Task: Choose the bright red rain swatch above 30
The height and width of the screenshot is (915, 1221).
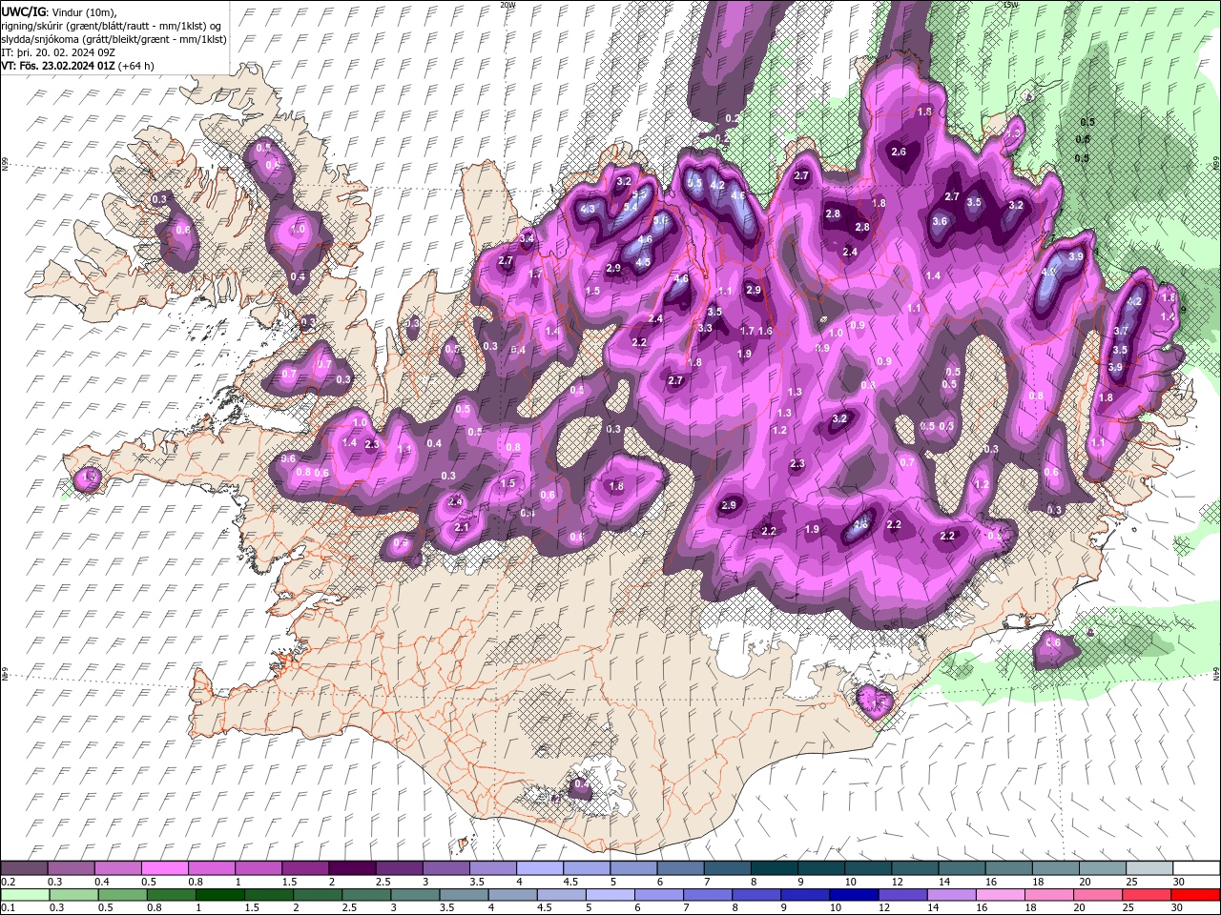Action: point(1195,895)
